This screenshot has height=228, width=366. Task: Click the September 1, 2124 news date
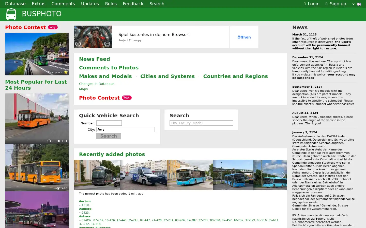(x=307, y=87)
